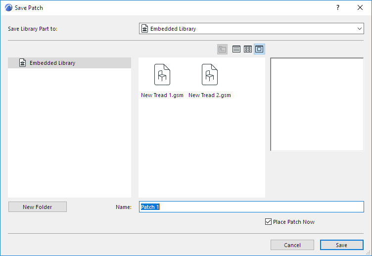372x256 pixels.
Task: Click the Name input field with Patch 1
Action: point(251,207)
